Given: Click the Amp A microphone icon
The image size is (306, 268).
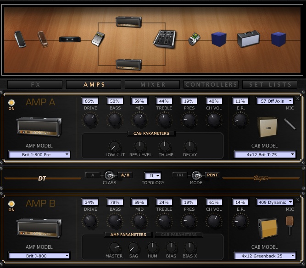Looking at the screenshot, I should [x=289, y=123].
